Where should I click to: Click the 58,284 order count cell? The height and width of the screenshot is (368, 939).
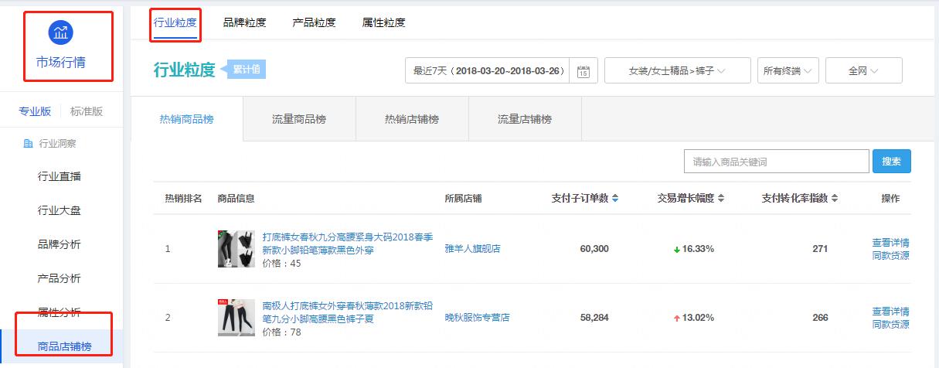click(x=594, y=317)
